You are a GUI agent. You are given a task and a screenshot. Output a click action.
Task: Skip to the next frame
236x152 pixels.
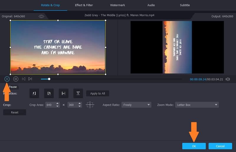click(x=30, y=79)
